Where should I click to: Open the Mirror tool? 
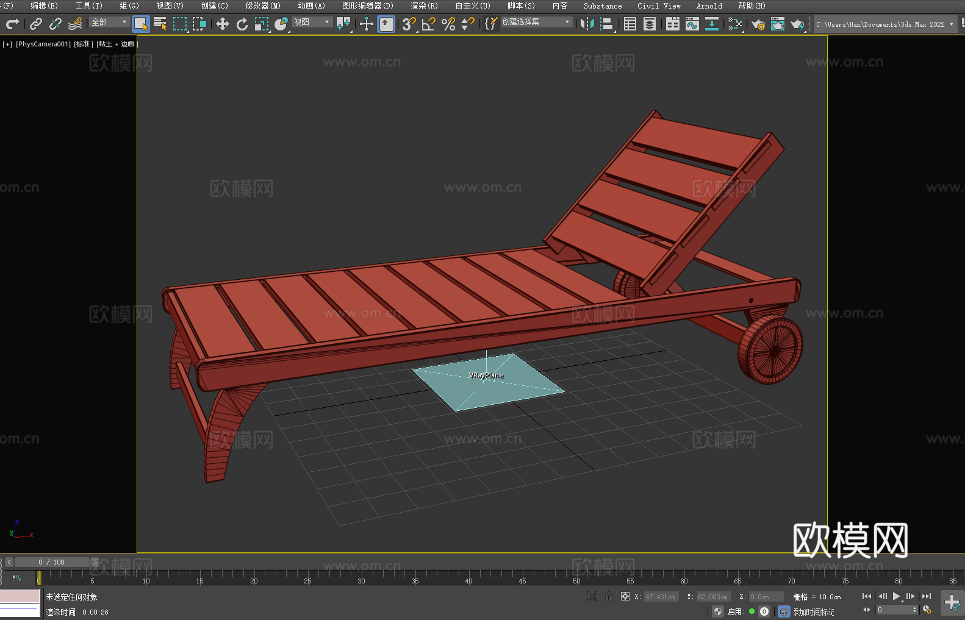(x=587, y=24)
